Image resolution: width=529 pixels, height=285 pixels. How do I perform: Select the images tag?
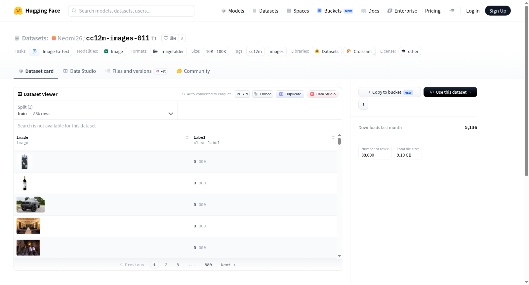coord(277,51)
